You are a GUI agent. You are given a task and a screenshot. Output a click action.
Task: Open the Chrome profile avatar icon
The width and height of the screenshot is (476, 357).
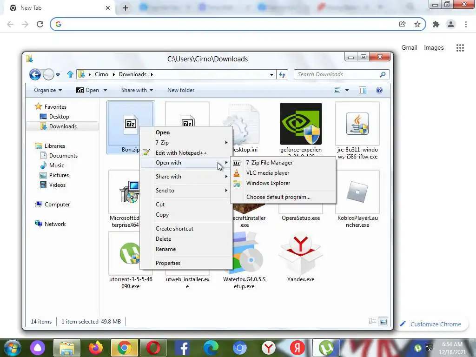[451, 24]
